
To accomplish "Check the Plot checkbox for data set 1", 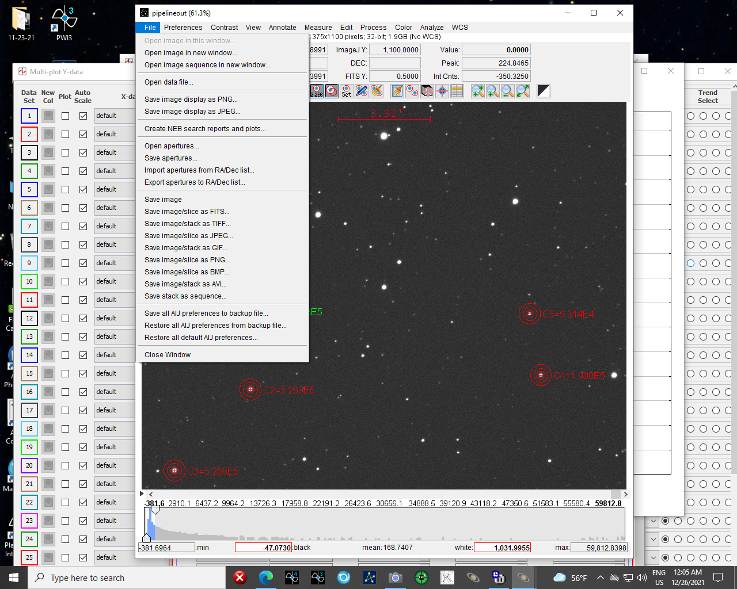I will click(66, 116).
